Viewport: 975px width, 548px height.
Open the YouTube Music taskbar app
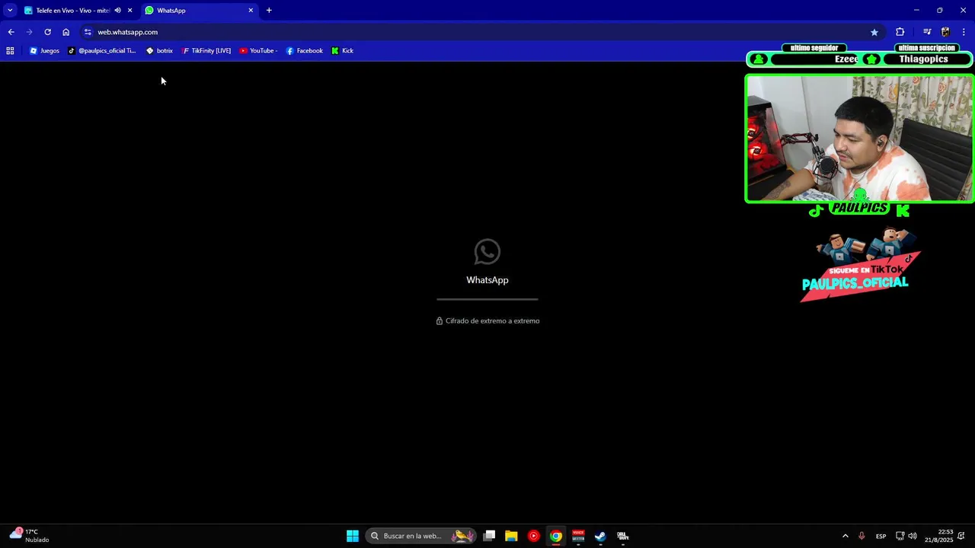[533, 536]
